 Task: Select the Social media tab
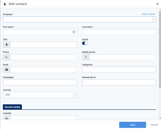(12, 107)
